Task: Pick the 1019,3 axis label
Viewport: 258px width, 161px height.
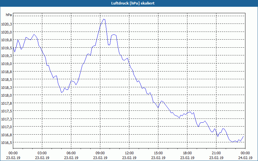Action: tap(6, 56)
